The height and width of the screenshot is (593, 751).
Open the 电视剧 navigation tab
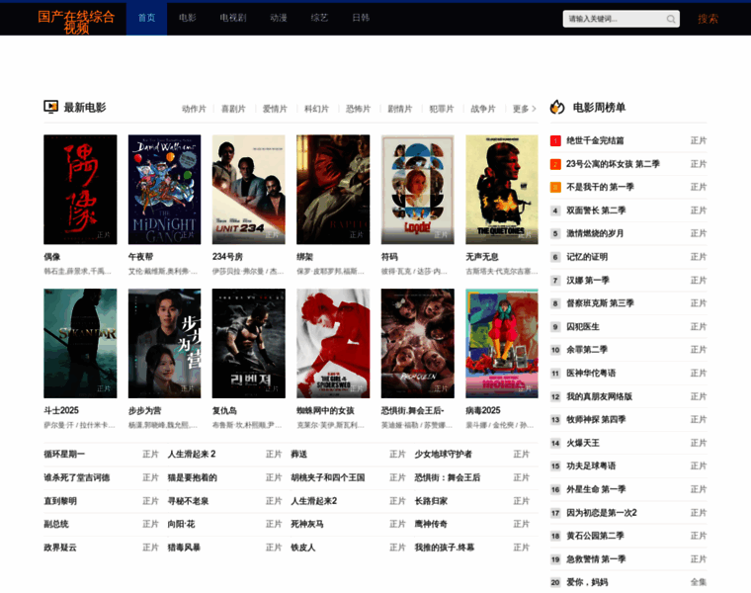(233, 18)
